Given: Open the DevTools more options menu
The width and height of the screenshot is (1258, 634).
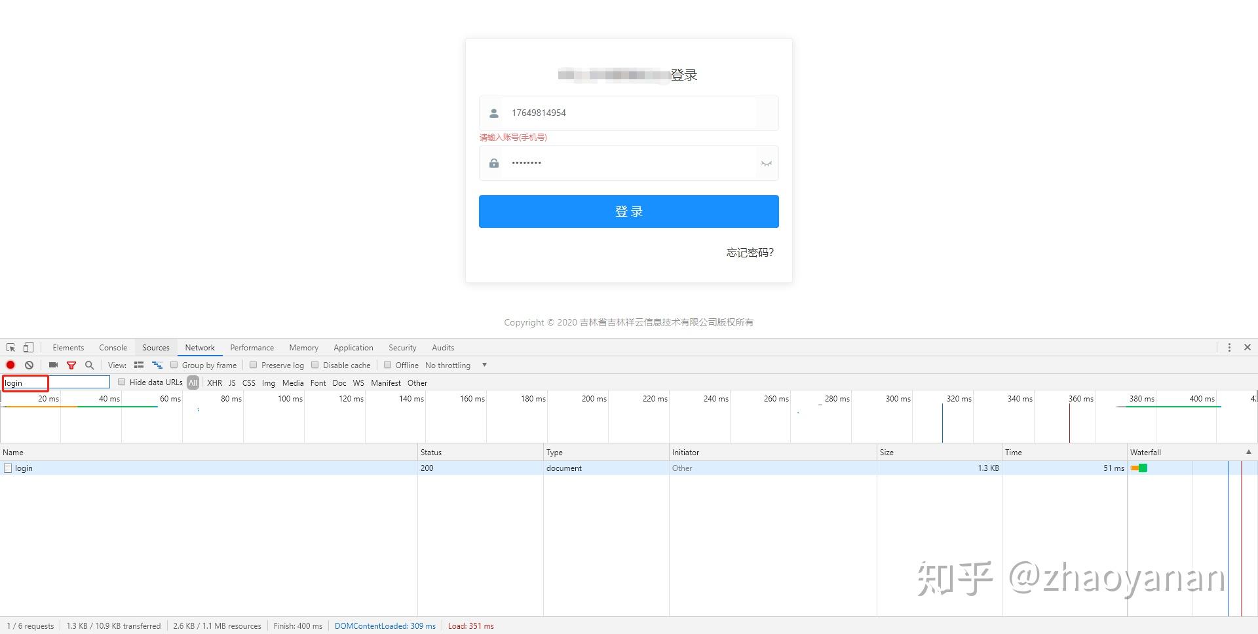Looking at the screenshot, I should click(1230, 347).
